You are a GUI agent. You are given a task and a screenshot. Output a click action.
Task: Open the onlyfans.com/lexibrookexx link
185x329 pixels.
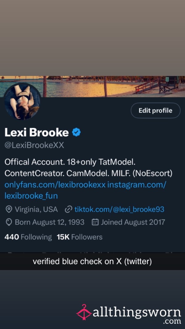(x=55, y=185)
